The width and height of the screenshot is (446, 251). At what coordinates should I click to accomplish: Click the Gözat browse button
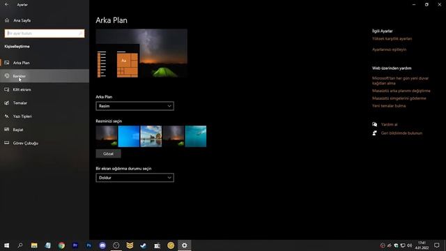click(109, 153)
